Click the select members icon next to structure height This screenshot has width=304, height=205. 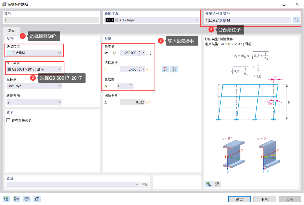tap(174, 69)
